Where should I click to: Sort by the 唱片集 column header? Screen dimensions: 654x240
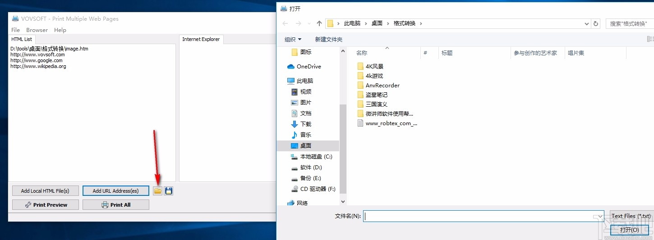576,53
